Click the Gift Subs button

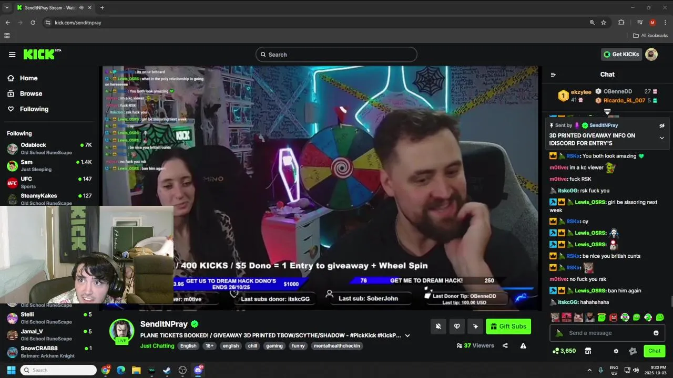[508, 327]
